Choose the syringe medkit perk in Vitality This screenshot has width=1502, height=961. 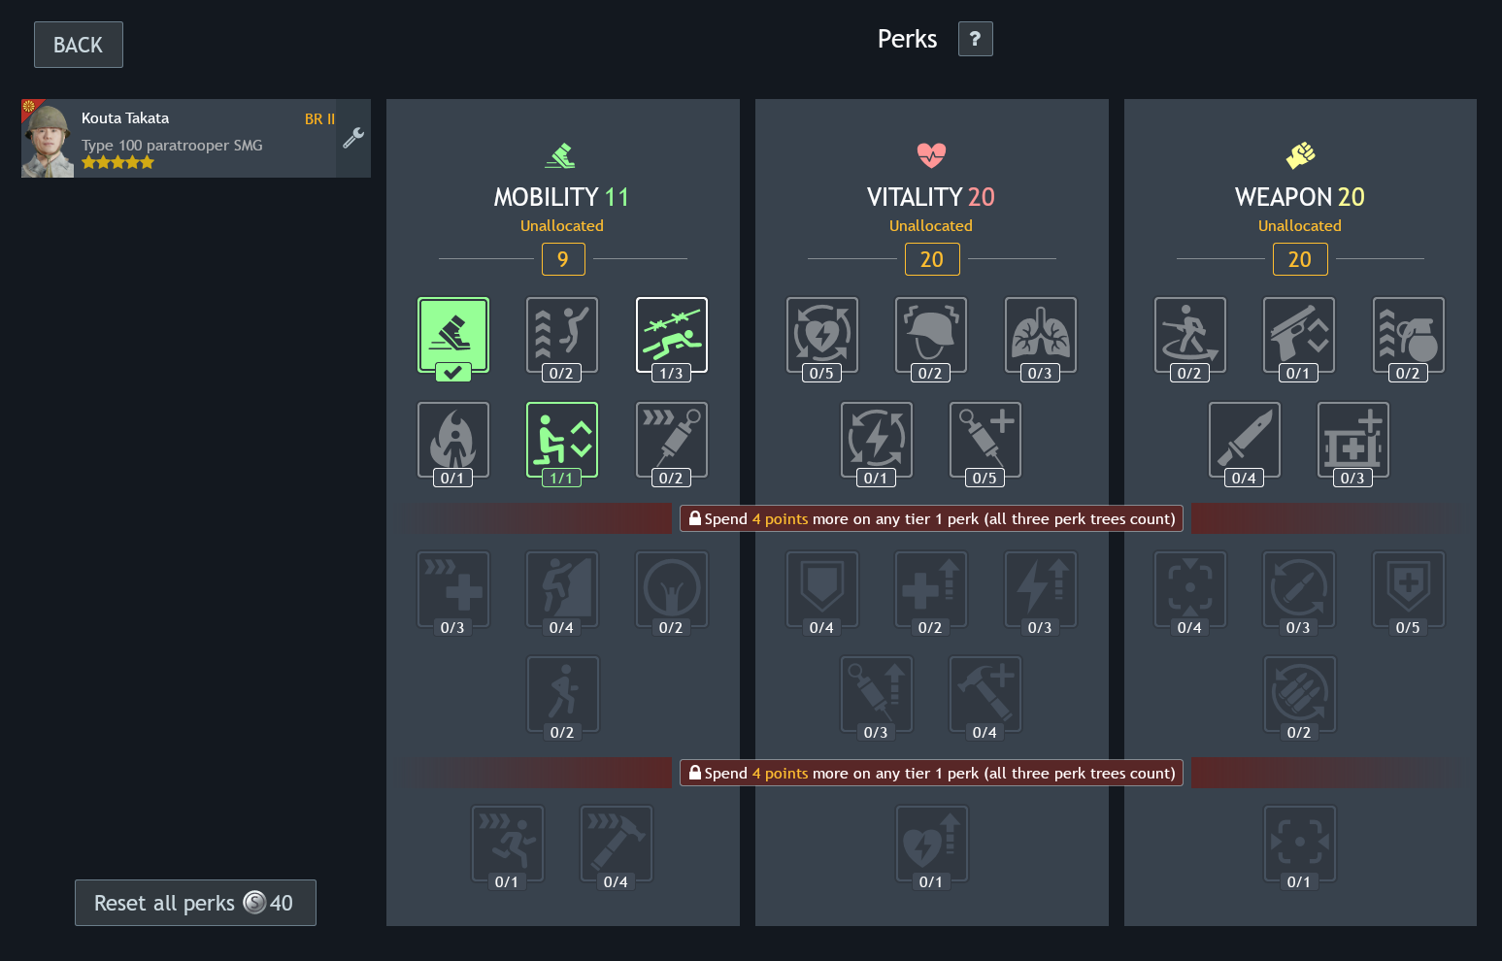coord(985,440)
